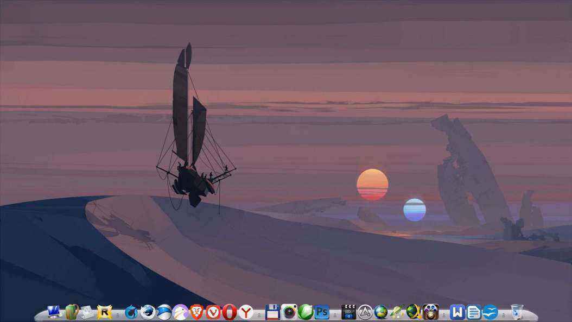Open the OpenOffice seagulls icon
Viewport: 572px width, 322px height.
coord(490,313)
